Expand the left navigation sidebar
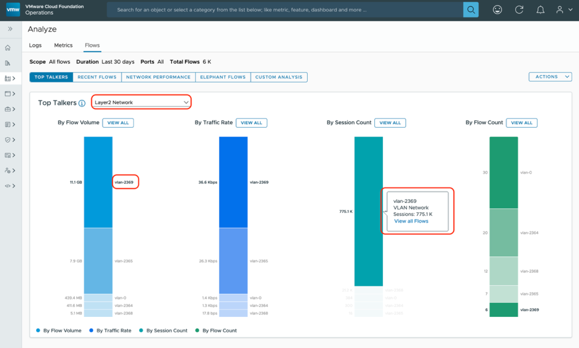This screenshot has width=579, height=348. click(x=10, y=29)
